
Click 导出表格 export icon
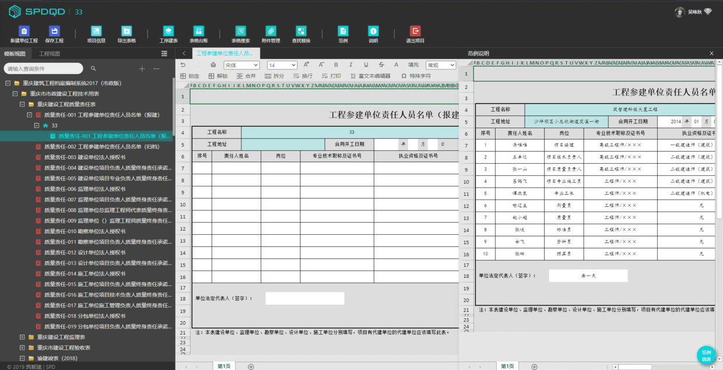[127, 31]
